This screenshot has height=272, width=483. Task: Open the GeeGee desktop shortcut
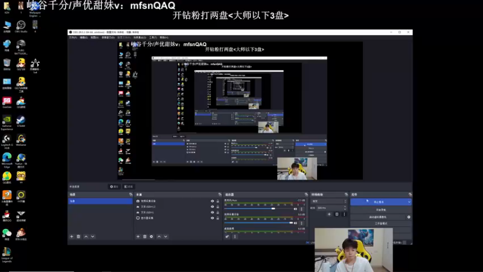point(7,103)
